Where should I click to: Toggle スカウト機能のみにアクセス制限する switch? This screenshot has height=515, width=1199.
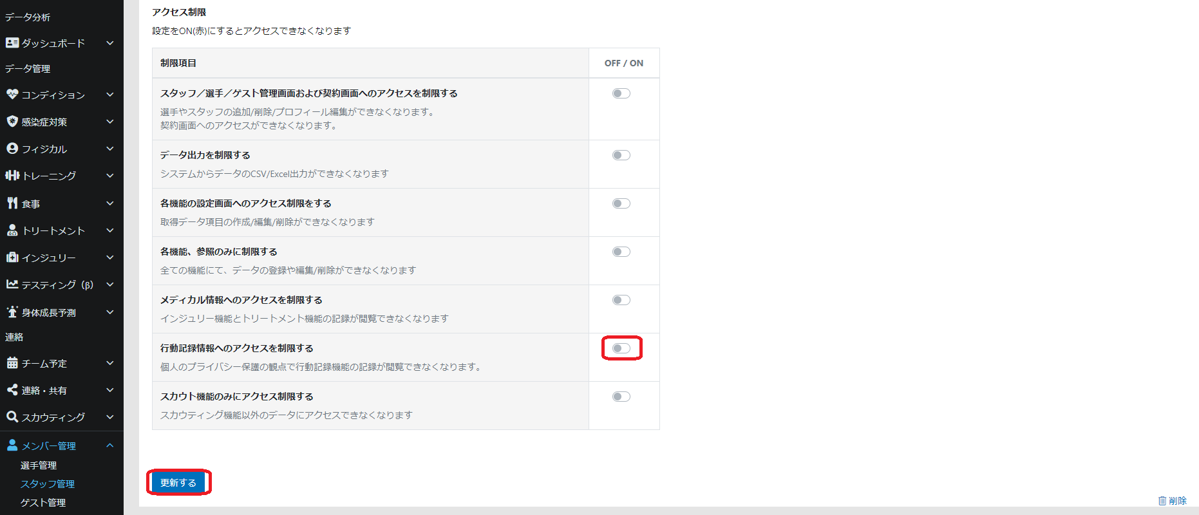tap(621, 397)
